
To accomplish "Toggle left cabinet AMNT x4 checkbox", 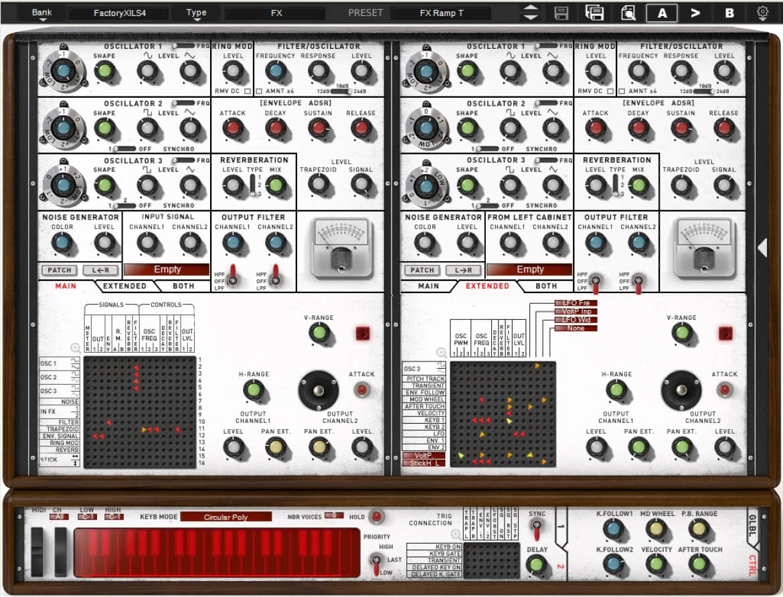I will pos(259,92).
